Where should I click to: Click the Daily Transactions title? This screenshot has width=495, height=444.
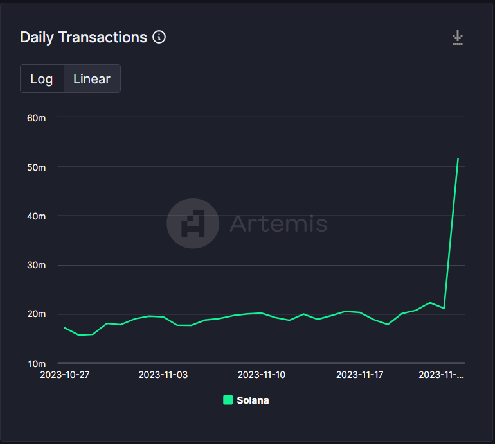84,37
